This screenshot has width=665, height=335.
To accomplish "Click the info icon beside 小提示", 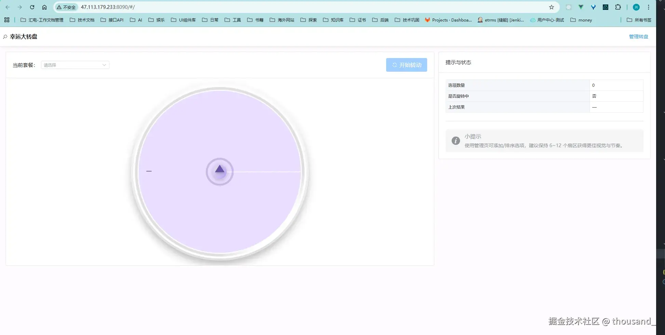I will point(456,141).
